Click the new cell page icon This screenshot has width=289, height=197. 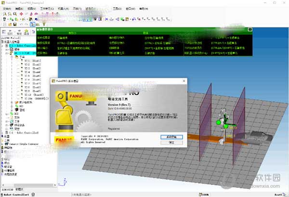coord(5,25)
